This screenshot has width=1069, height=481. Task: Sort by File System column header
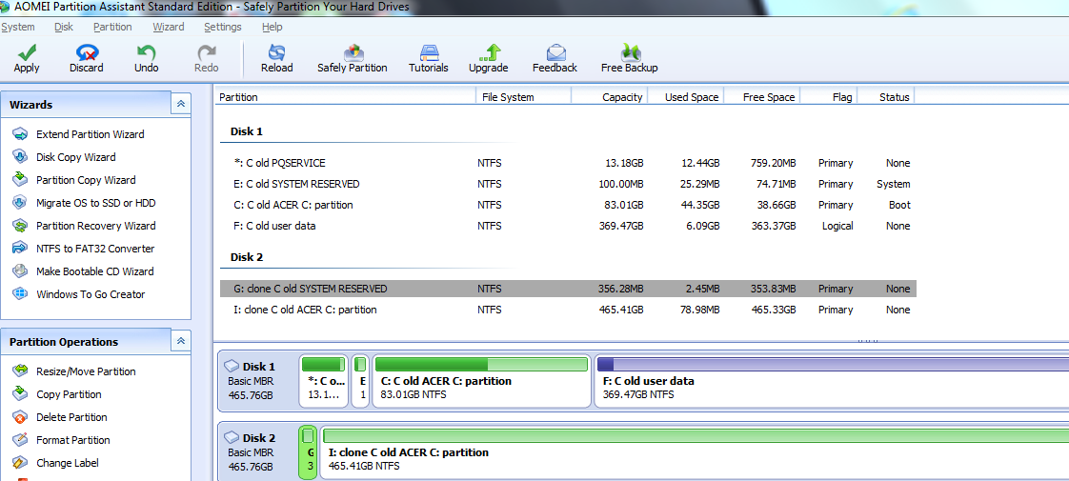(523, 97)
